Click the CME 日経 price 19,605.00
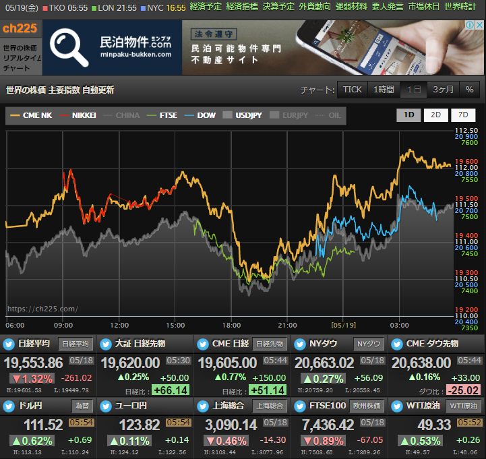The height and width of the screenshot is (459, 486). pyautogui.click(x=228, y=363)
